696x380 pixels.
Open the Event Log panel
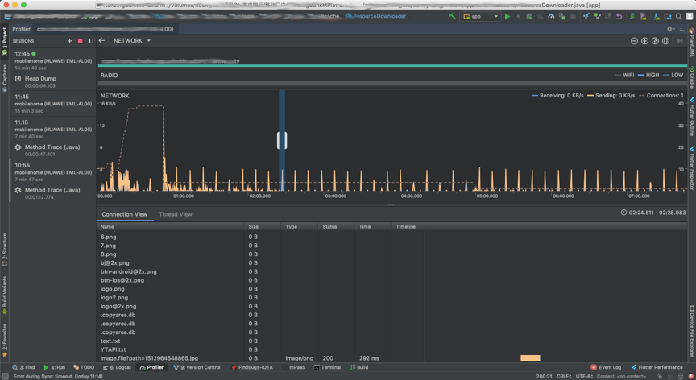[x=606, y=367]
